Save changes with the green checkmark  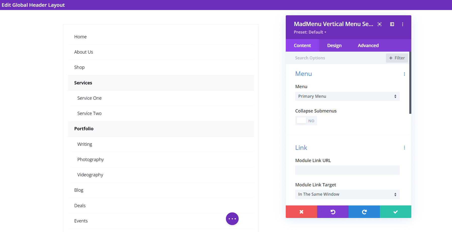(x=395, y=212)
